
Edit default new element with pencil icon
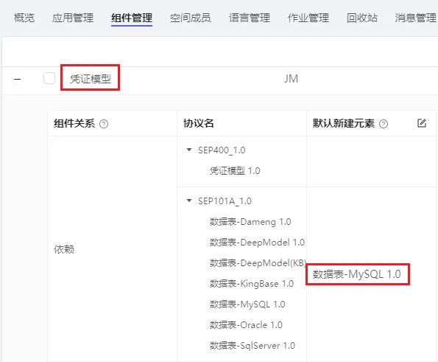(422, 123)
